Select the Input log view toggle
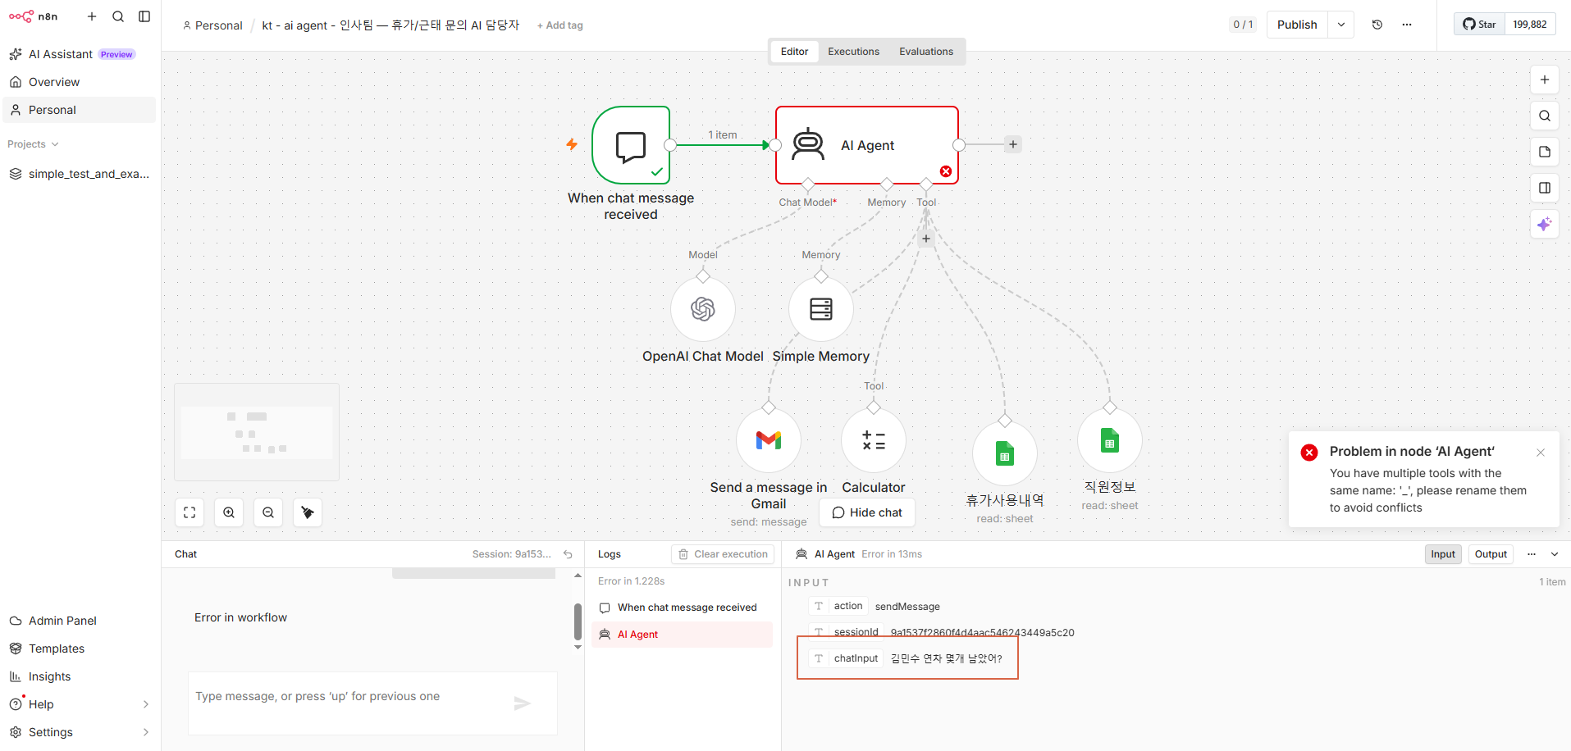This screenshot has height=751, width=1571. (x=1443, y=554)
